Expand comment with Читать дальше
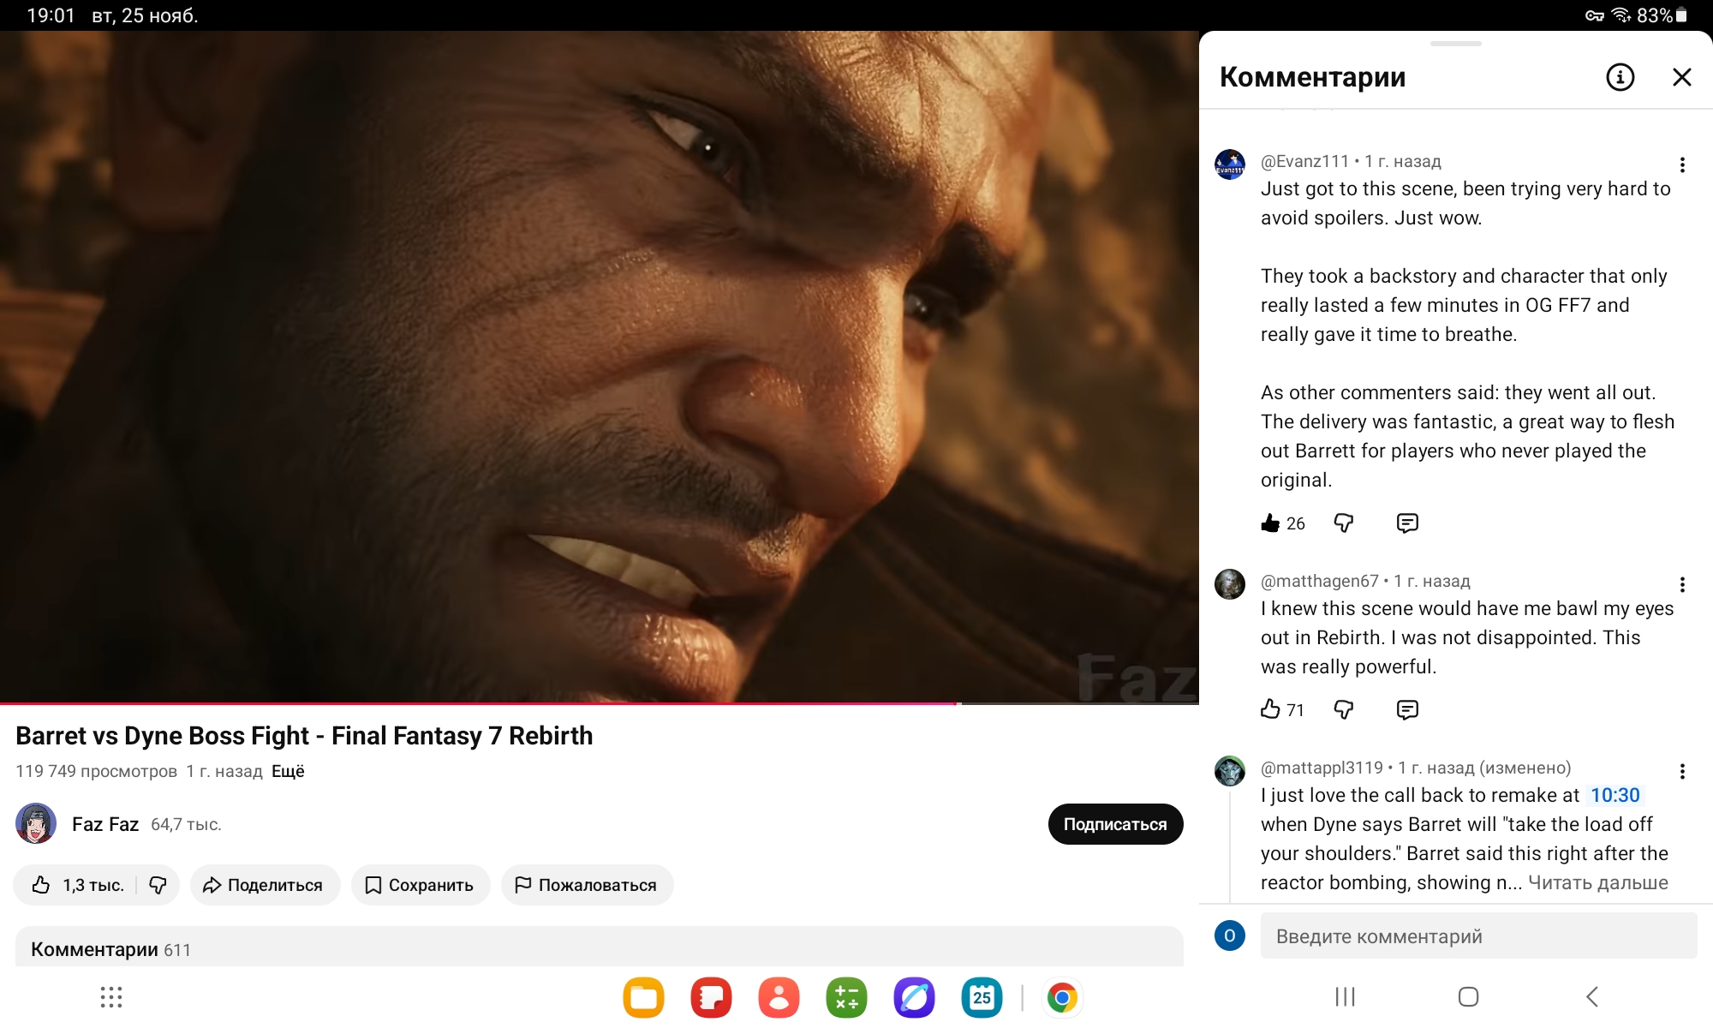 [1598, 882]
